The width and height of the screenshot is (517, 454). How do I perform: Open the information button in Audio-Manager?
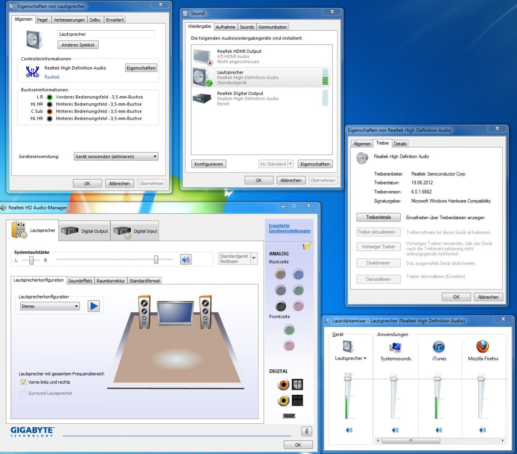[x=306, y=431]
